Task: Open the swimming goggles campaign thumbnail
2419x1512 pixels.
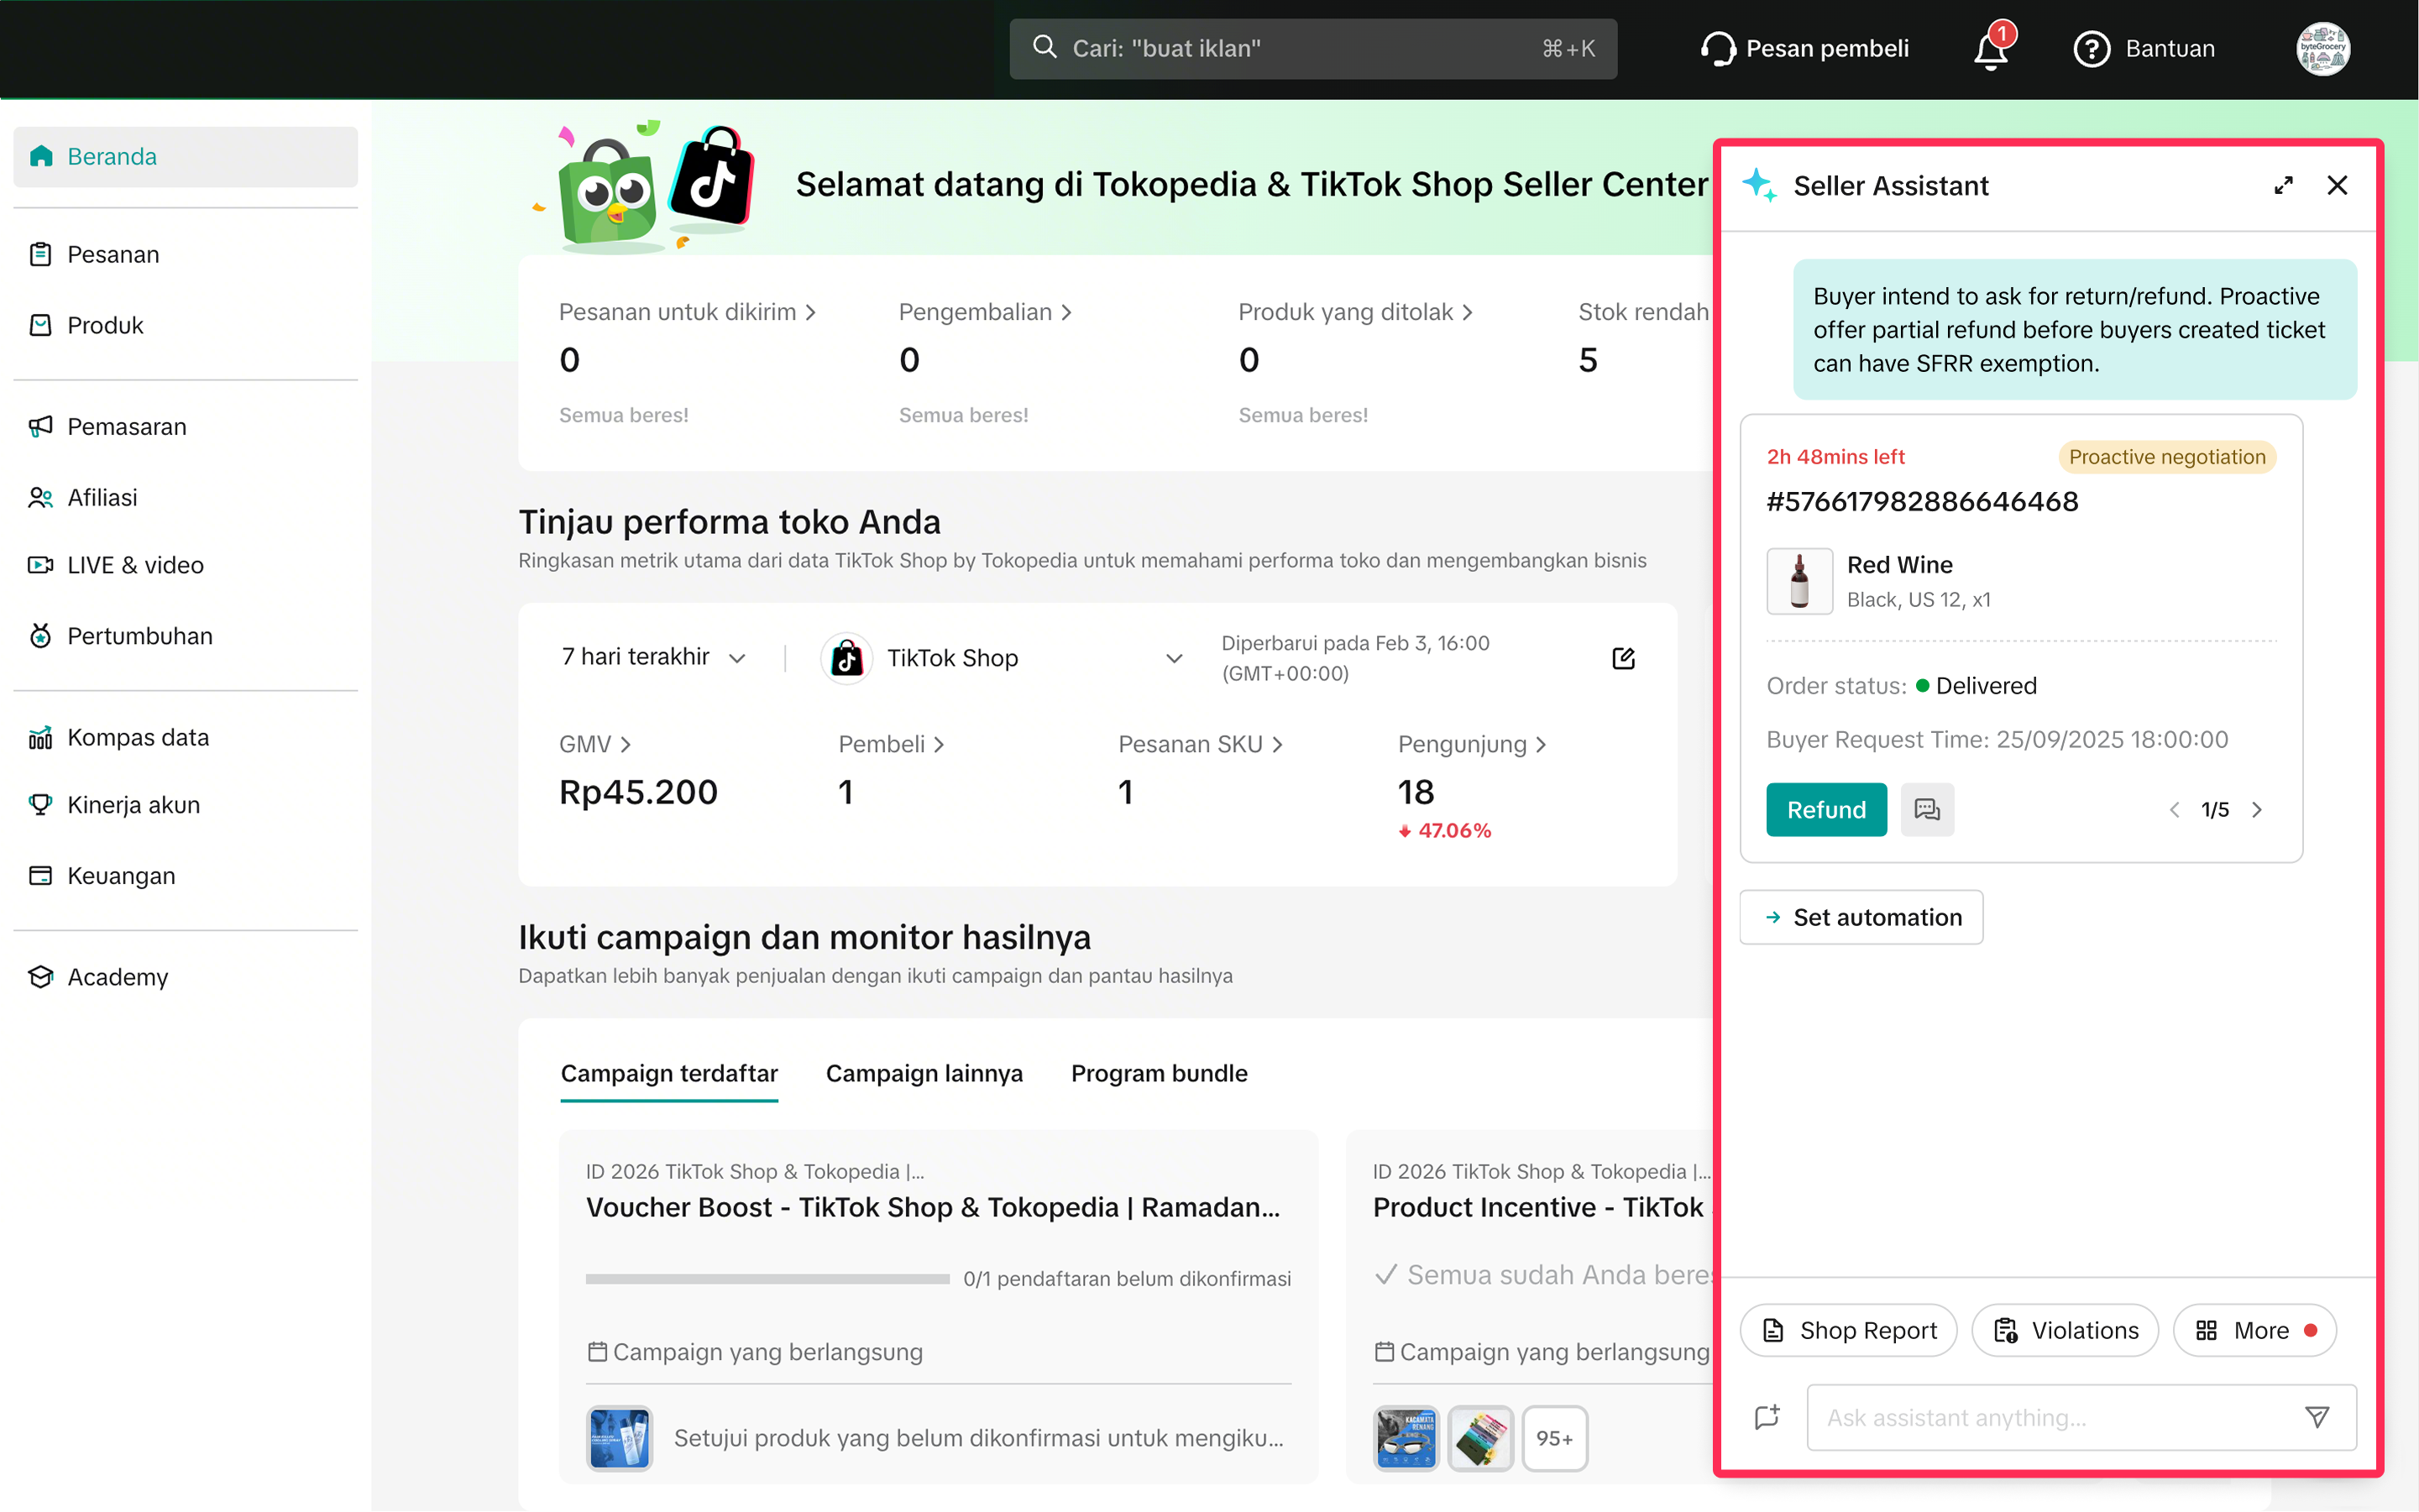Action: (1406, 1438)
